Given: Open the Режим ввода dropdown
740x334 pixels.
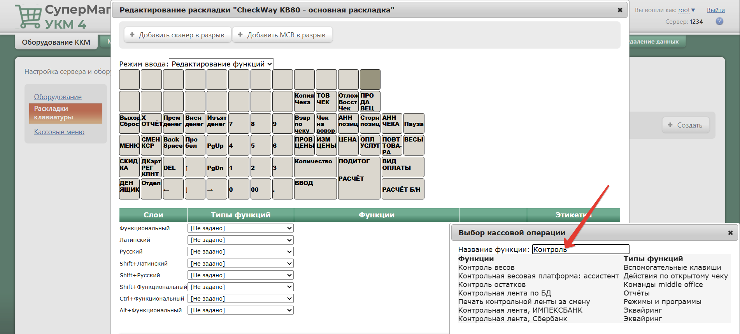Looking at the screenshot, I should [221, 64].
